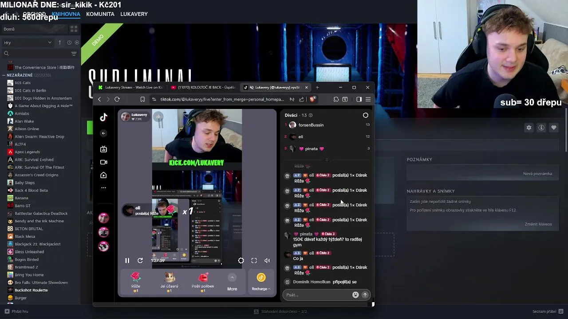Open the Brave Shields lion icon
568x319 pixels.
pyautogui.click(x=312, y=99)
